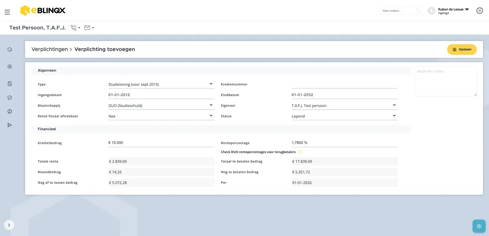This screenshot has width=489, height=236.
Task: Open the Type dropdown
Action: [161, 84]
